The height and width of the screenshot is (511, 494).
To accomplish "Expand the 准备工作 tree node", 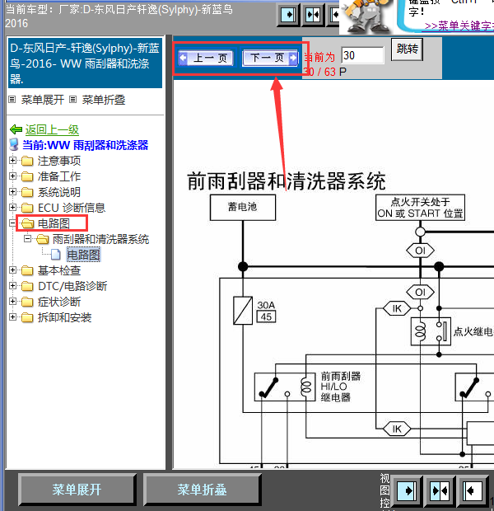I will tap(12, 176).
